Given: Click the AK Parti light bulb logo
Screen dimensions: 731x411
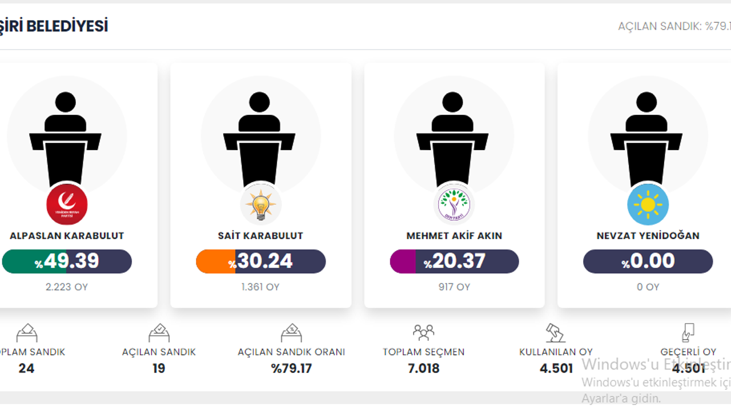Looking at the screenshot, I should 261,204.
